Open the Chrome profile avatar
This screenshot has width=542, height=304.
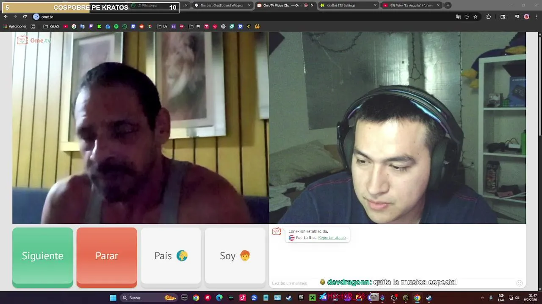tap(526, 17)
